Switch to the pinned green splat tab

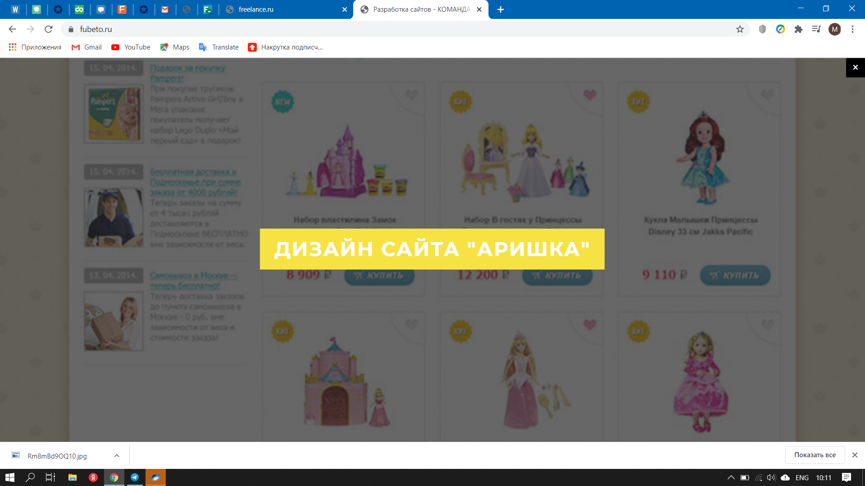[x=36, y=9]
